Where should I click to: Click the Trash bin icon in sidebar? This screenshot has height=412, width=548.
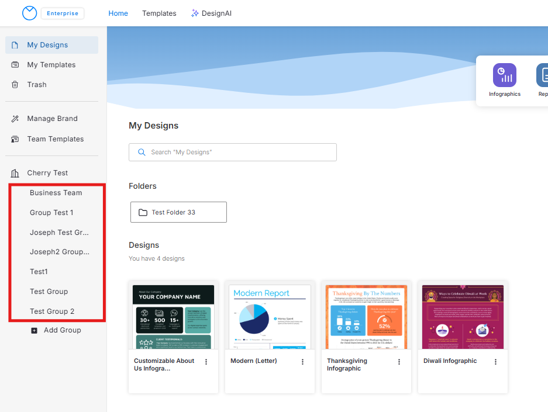click(x=15, y=85)
